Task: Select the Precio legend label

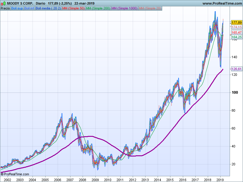Action: point(5,8)
